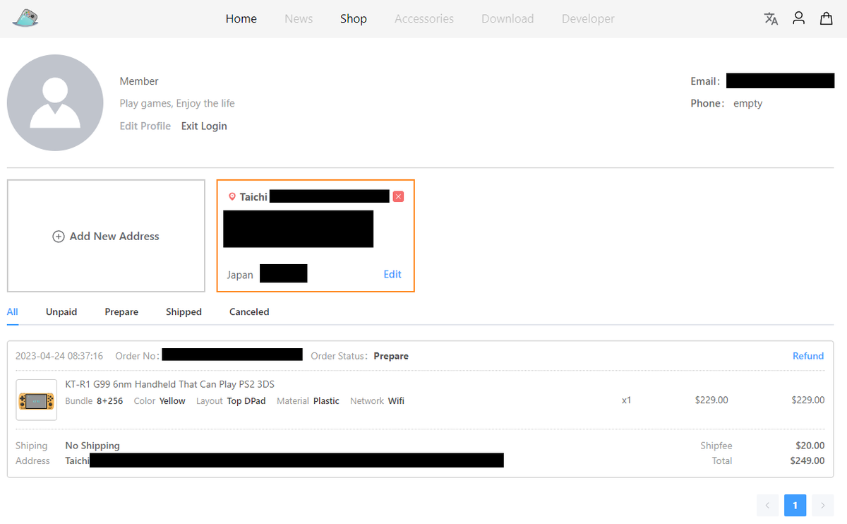Viewport: 847px width, 524px height.
Task: Click the site logo mascot icon
Action: point(25,18)
